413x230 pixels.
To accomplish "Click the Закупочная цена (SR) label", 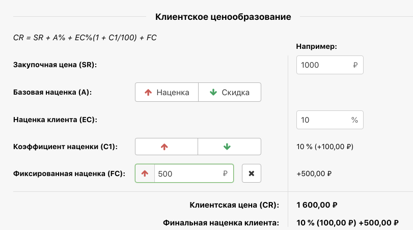I will click(x=54, y=65).
